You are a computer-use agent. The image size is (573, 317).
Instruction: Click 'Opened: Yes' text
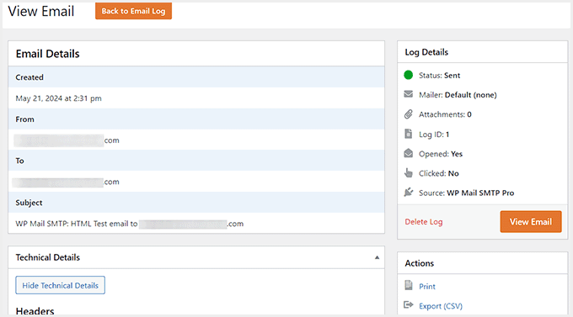coord(441,154)
